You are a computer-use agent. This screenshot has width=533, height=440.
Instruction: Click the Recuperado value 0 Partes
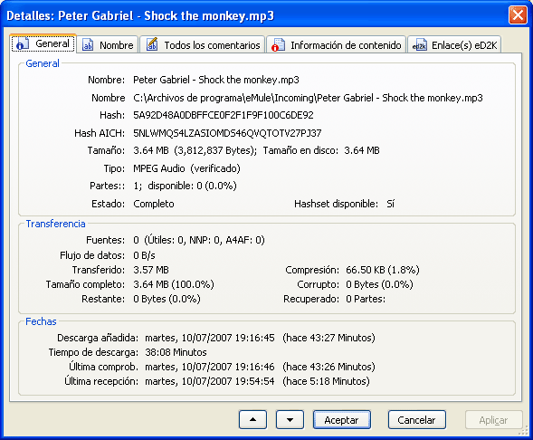[x=366, y=299]
